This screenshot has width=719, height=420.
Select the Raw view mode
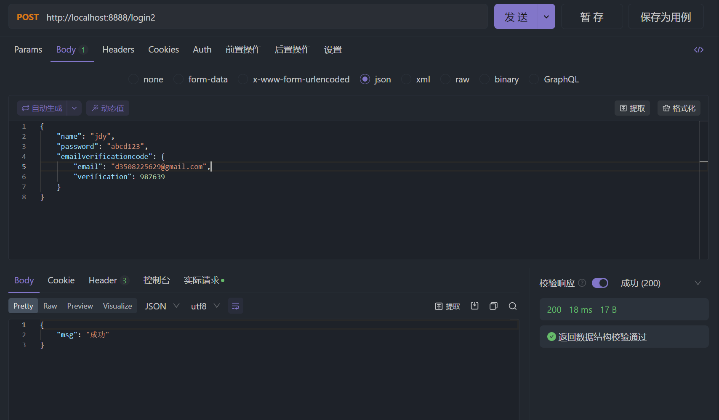click(x=50, y=306)
